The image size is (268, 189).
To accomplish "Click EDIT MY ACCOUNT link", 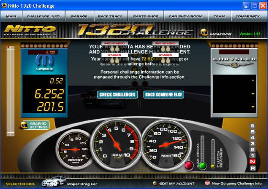I will [x=177, y=184].
